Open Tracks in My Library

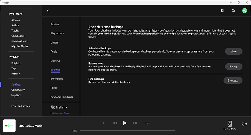[x=15, y=30]
